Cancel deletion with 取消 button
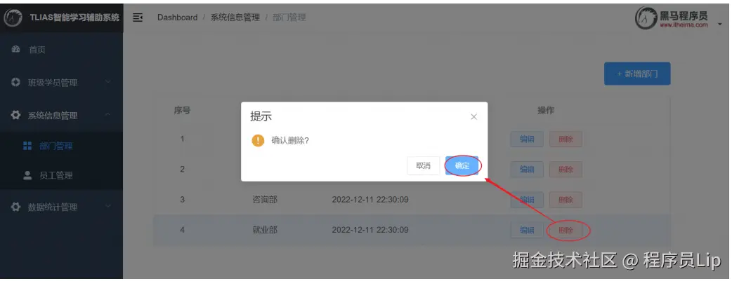Viewport: 732px width, 281px height. pos(424,165)
